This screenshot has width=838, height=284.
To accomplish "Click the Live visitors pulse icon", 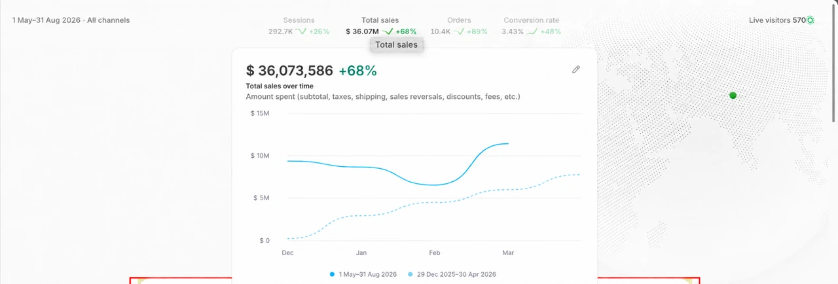I will point(811,20).
